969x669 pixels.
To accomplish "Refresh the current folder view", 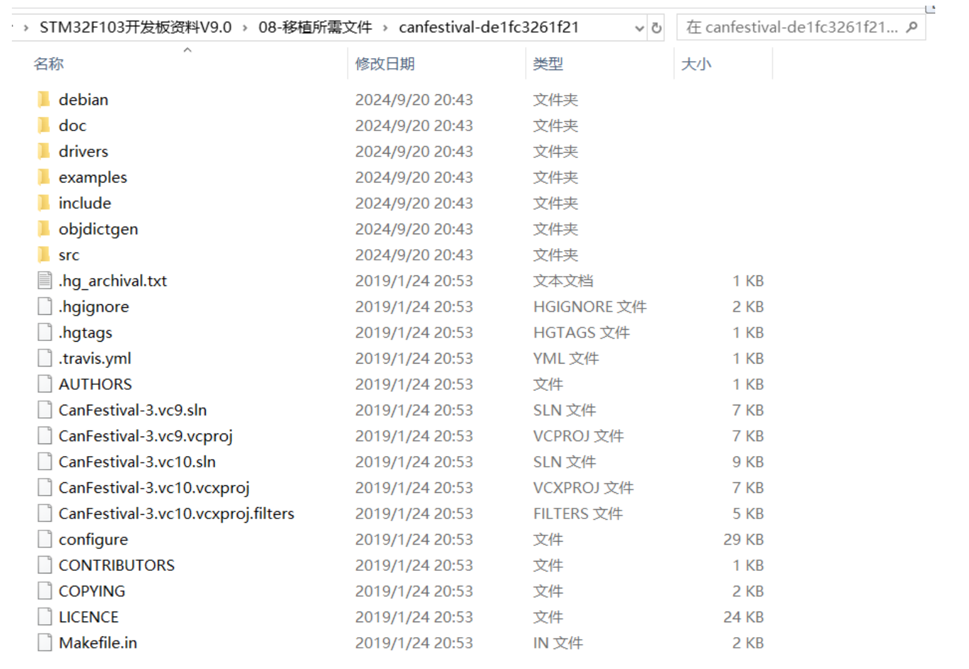I will [x=656, y=27].
